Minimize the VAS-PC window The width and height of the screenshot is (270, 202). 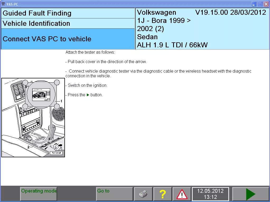[x=254, y=4]
